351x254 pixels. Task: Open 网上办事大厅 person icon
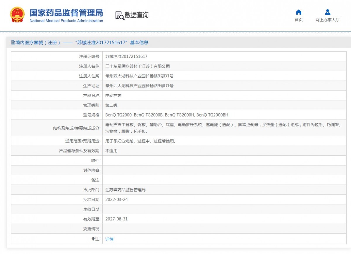point(328,12)
